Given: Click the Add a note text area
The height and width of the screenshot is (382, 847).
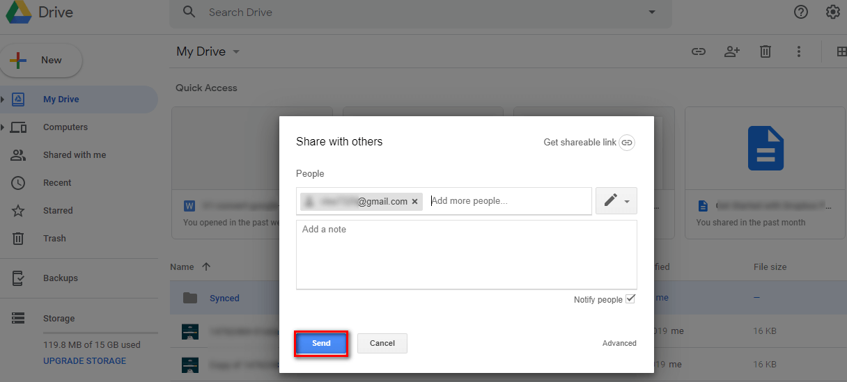Looking at the screenshot, I should point(467,255).
